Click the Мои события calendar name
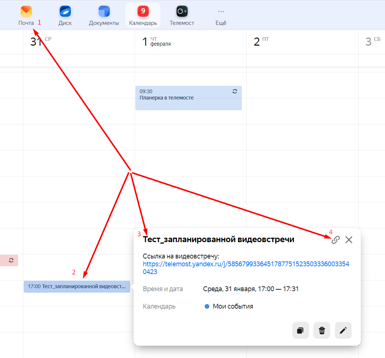Screen dimensions: 385x358 coord(233,306)
